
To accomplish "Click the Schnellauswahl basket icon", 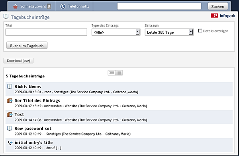I will (15, 6).
